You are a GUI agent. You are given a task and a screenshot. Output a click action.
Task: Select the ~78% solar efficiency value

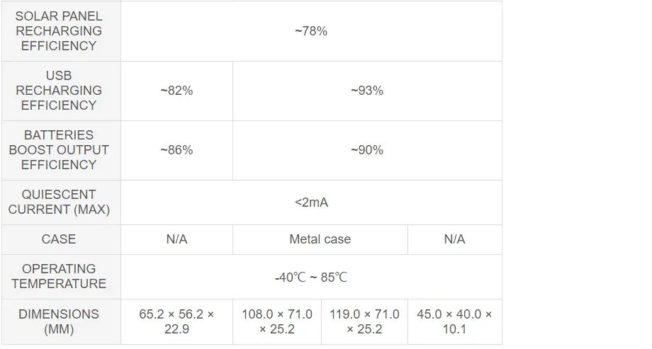tap(311, 30)
